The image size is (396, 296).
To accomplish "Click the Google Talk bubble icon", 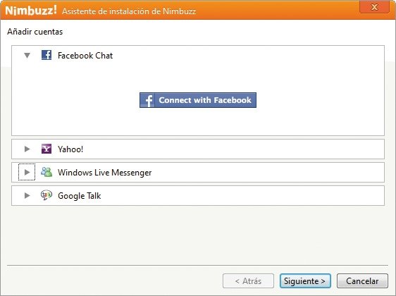I will pyautogui.click(x=47, y=195).
